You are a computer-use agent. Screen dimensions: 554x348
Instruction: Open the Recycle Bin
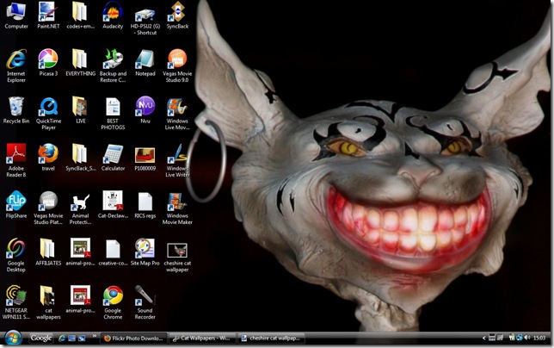tap(16, 107)
